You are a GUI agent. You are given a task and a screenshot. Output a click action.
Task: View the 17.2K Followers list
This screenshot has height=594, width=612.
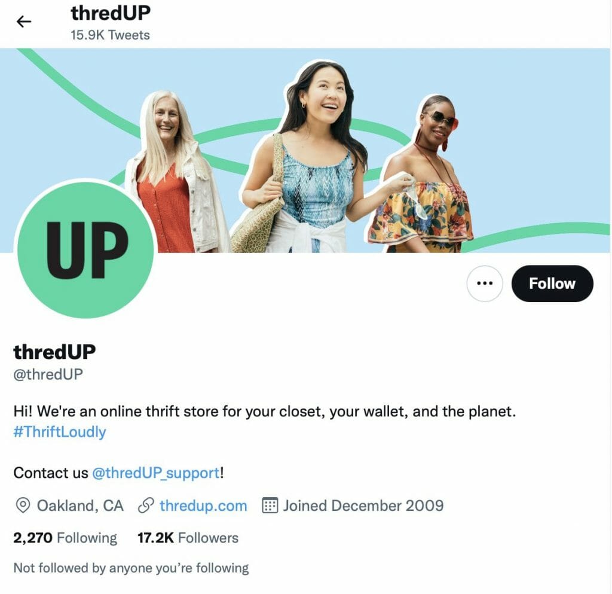tap(188, 538)
